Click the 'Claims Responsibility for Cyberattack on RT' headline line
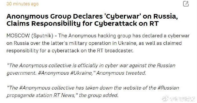 [x=83, y=23]
